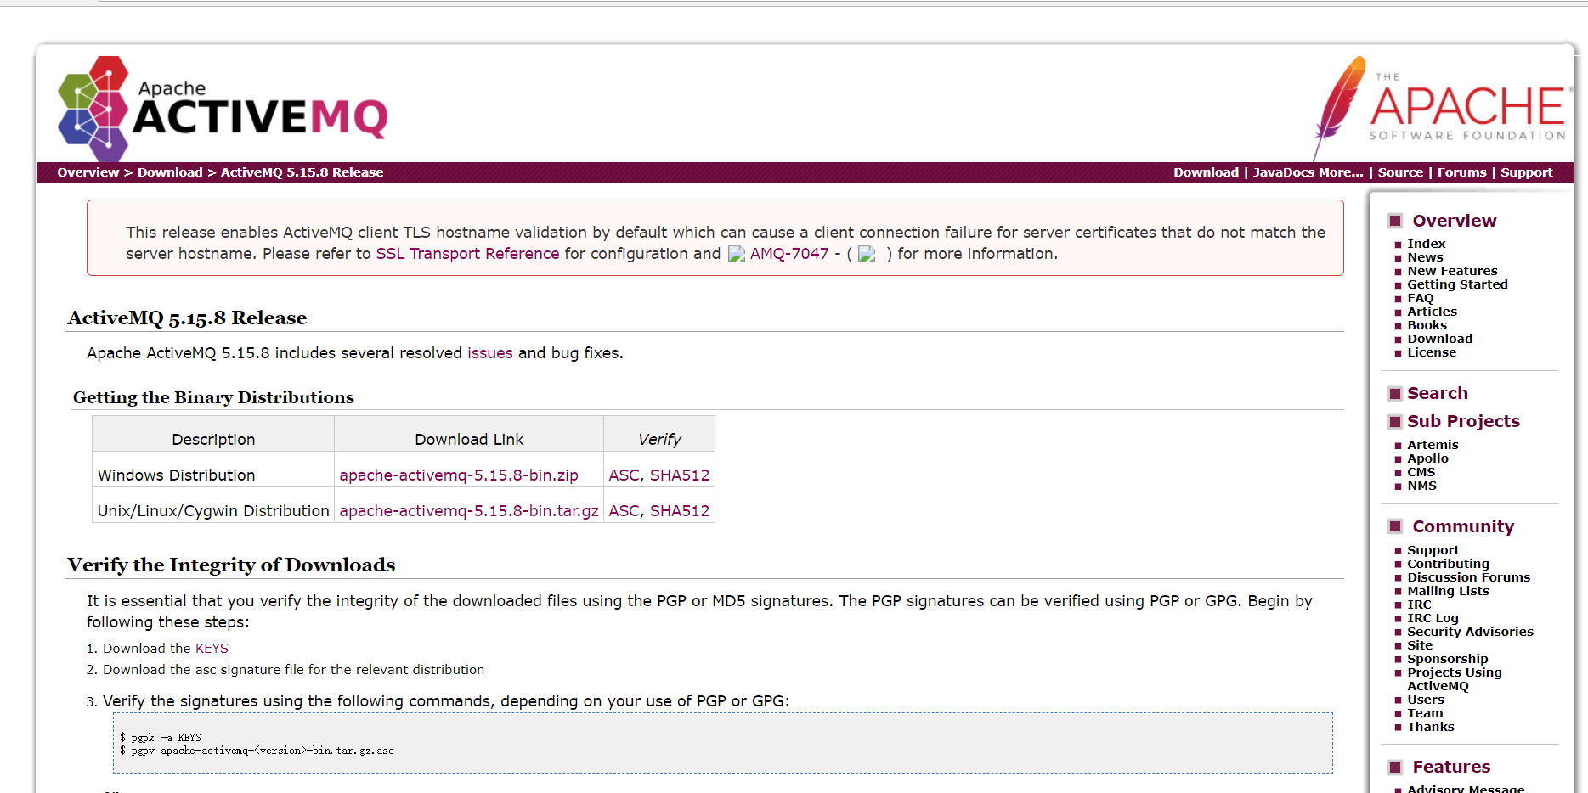Open the Overview breadcrumb link
The height and width of the screenshot is (793, 1588).
(x=88, y=172)
